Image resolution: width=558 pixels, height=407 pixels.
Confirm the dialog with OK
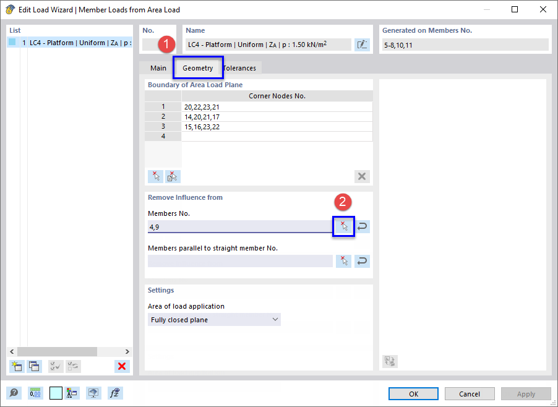click(x=413, y=394)
